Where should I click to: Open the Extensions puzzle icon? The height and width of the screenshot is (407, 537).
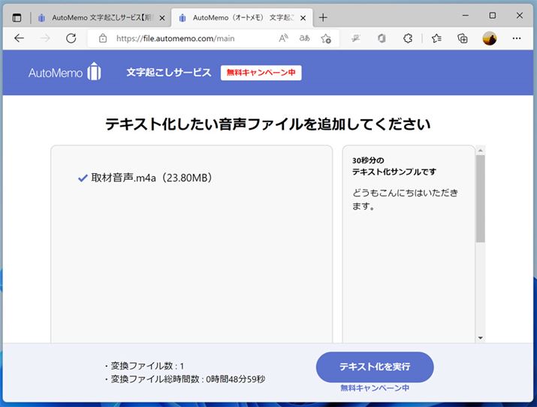(x=408, y=38)
